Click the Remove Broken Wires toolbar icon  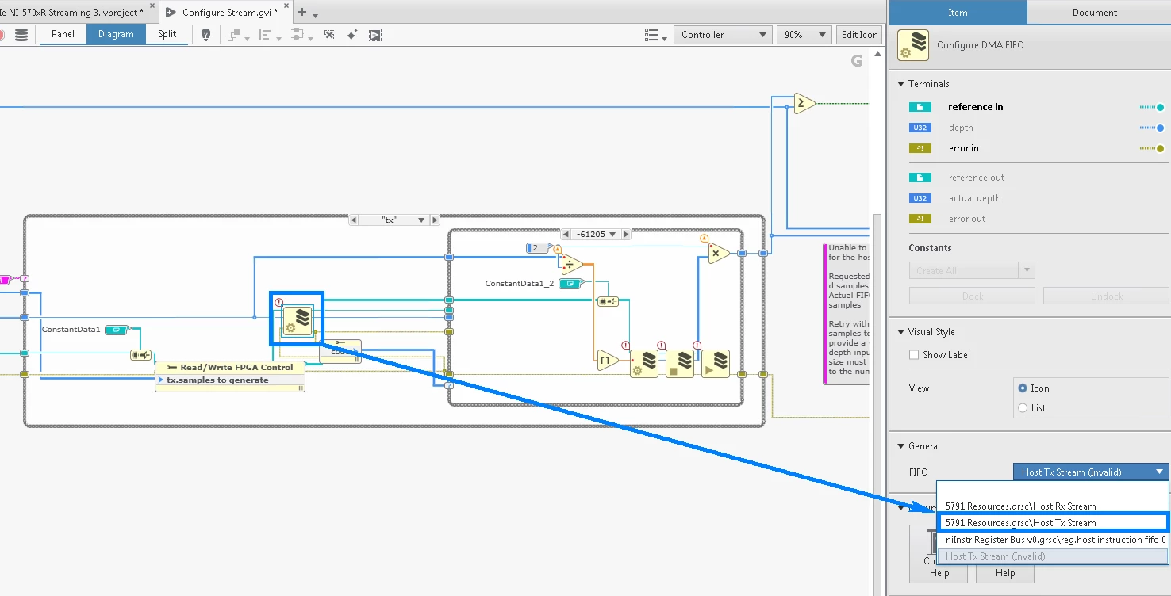pos(329,34)
